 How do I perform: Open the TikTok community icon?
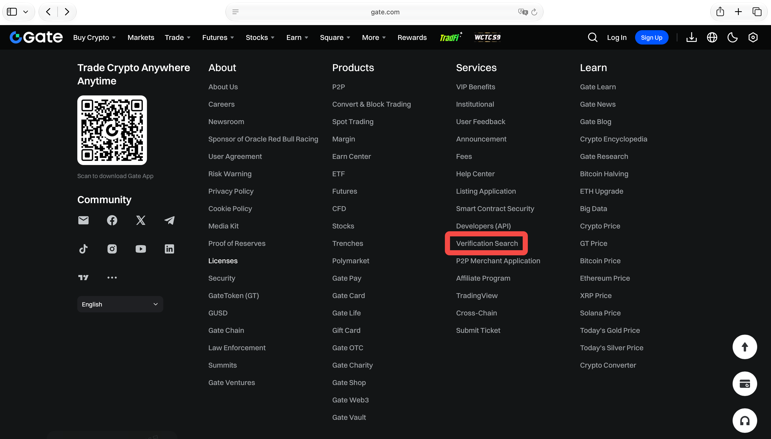83,249
